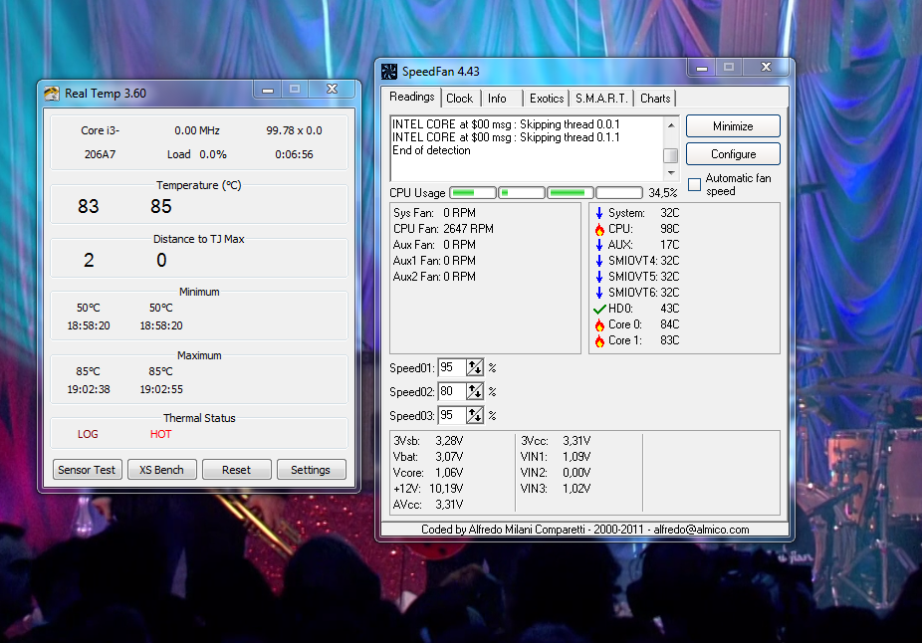The width and height of the screenshot is (922, 643).
Task: Click the LOG thermal status label
Action: coord(88,434)
